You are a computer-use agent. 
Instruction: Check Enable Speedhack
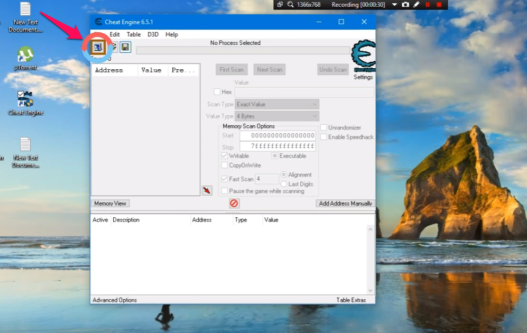[323, 137]
